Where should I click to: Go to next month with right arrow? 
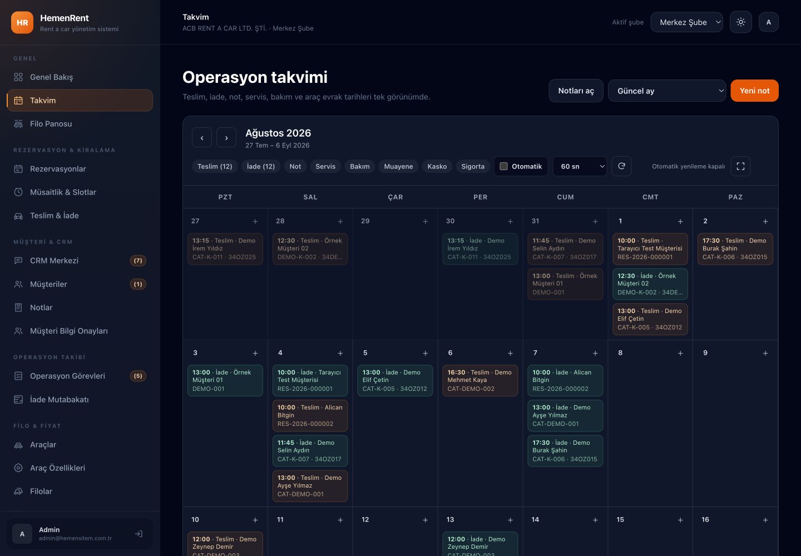226,137
